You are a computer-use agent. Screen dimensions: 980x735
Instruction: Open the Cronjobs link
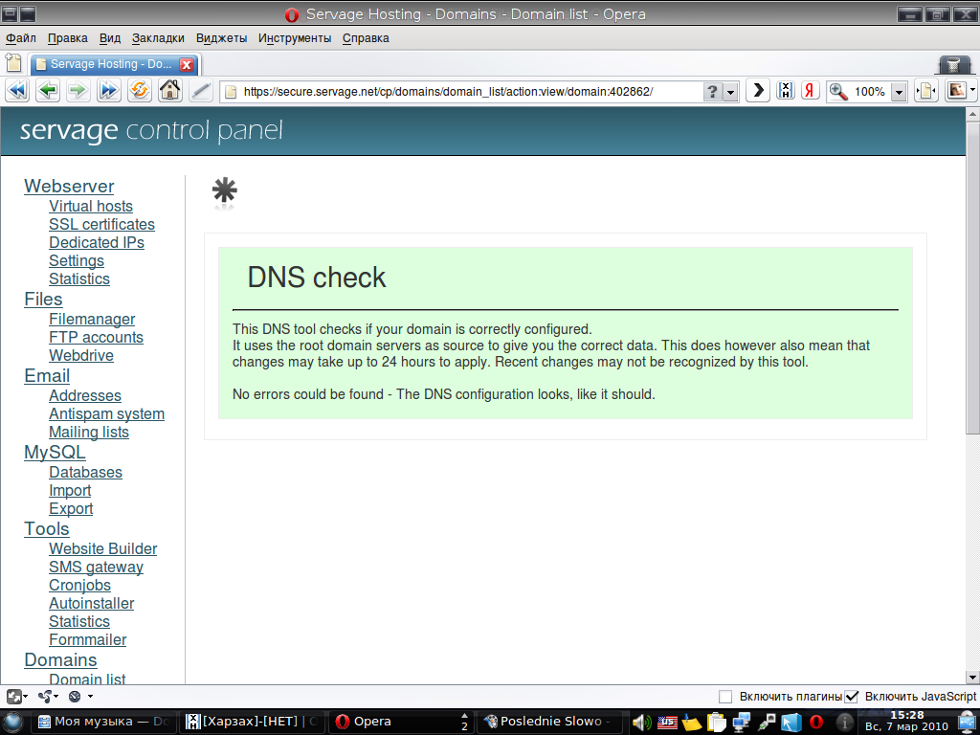click(x=80, y=586)
